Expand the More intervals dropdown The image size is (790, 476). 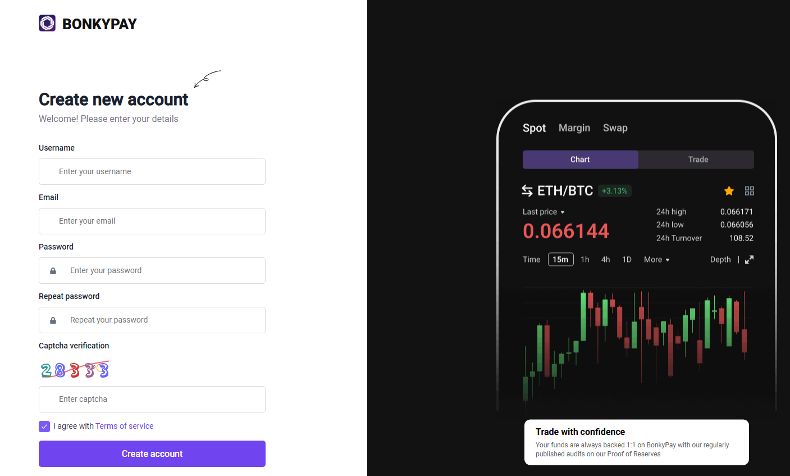point(656,260)
